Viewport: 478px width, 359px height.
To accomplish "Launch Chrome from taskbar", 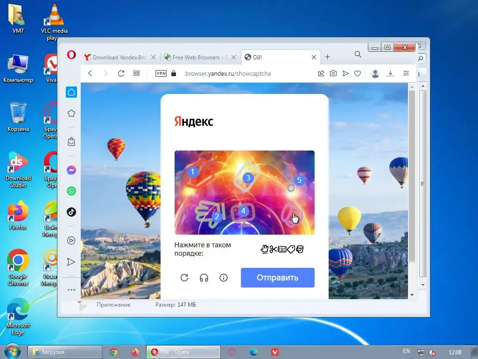I will 113,352.
